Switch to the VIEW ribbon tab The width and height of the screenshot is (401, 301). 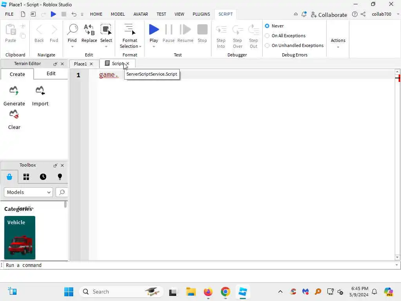(179, 14)
